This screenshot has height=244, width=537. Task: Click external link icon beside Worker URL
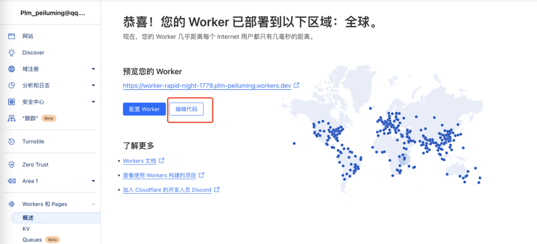click(x=296, y=85)
